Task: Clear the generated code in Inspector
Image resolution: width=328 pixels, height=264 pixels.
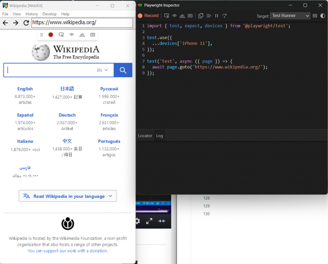Action: [315, 16]
